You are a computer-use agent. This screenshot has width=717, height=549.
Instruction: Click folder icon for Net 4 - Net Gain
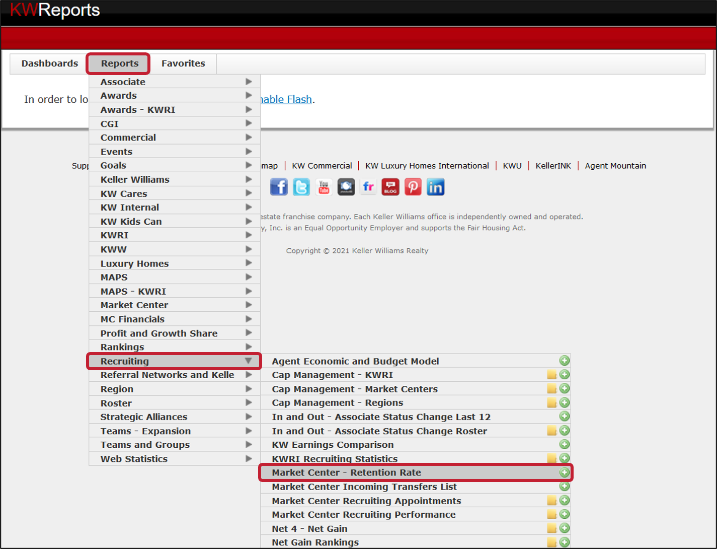pyautogui.click(x=552, y=528)
